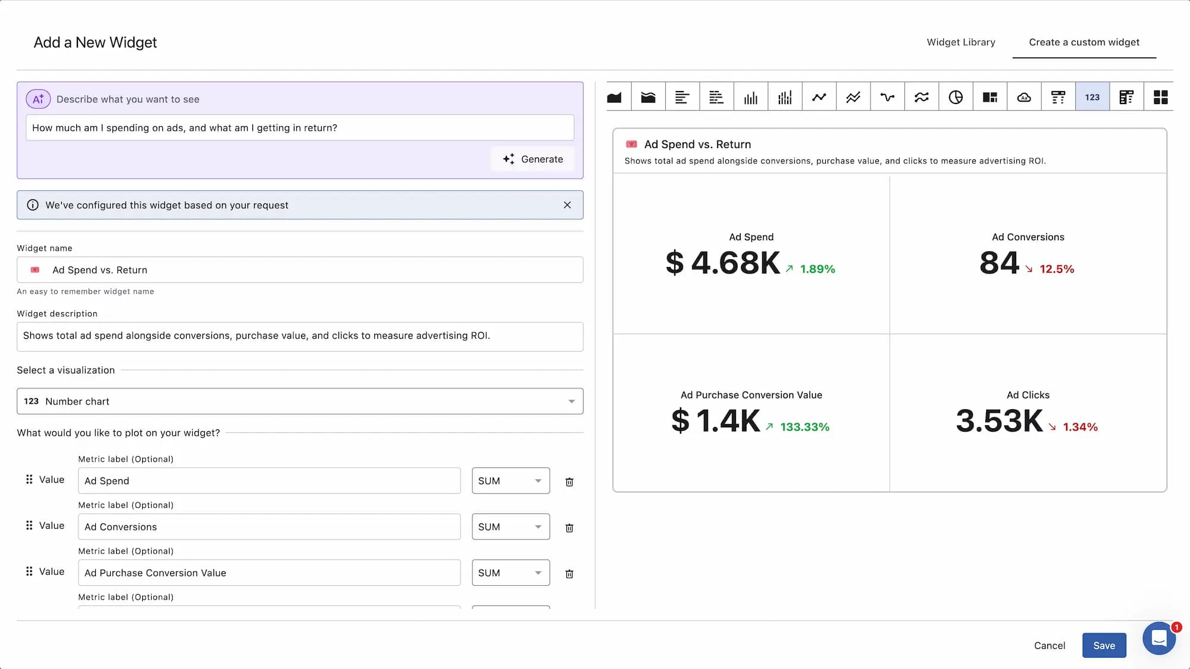Click the AI sparkle icon beside the prompt

coord(38,99)
